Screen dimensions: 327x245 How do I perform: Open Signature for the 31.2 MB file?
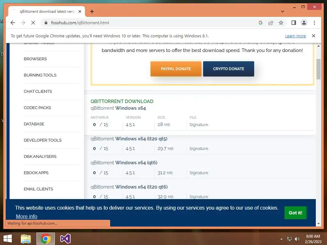click(x=199, y=173)
